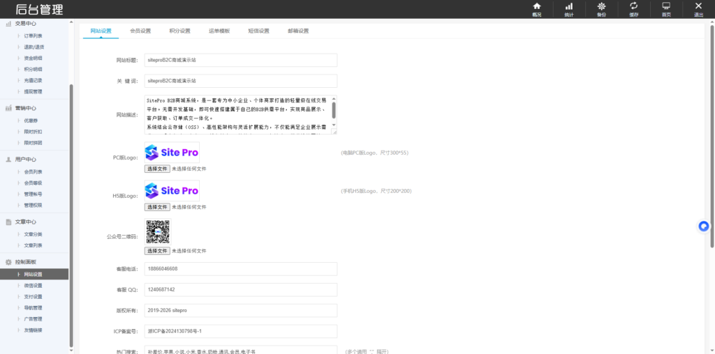Open 资金明细 in sidebar

[x=33, y=59]
